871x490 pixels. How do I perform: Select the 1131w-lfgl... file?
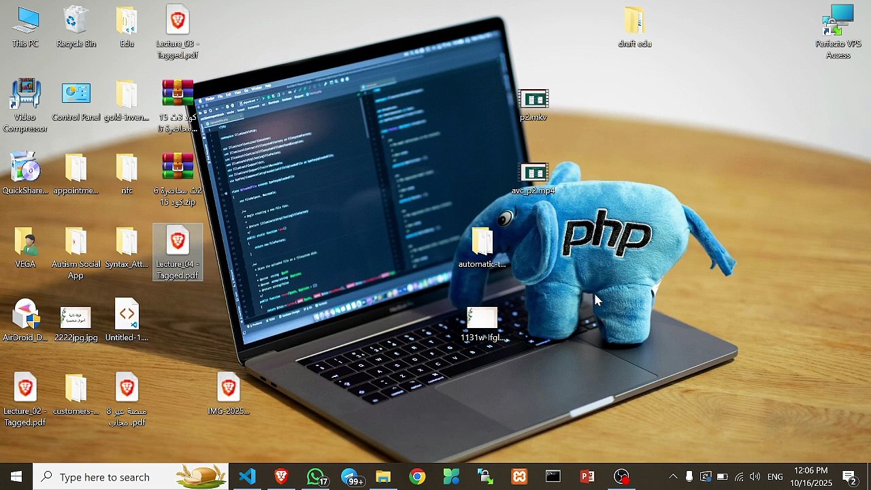point(482,325)
